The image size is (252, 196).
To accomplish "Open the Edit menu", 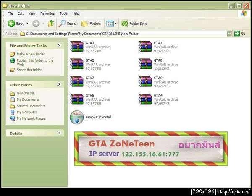I will pyautogui.click(x=21, y=13).
